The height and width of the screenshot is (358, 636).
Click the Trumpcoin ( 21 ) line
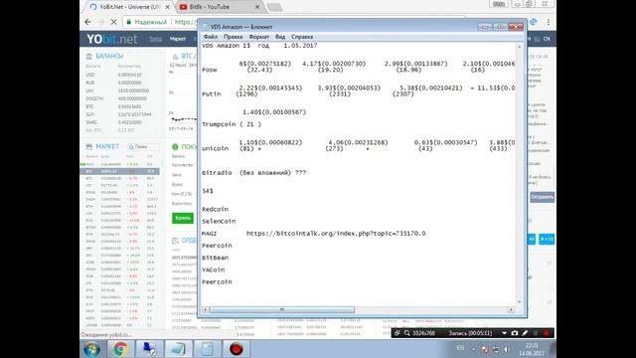coord(232,124)
